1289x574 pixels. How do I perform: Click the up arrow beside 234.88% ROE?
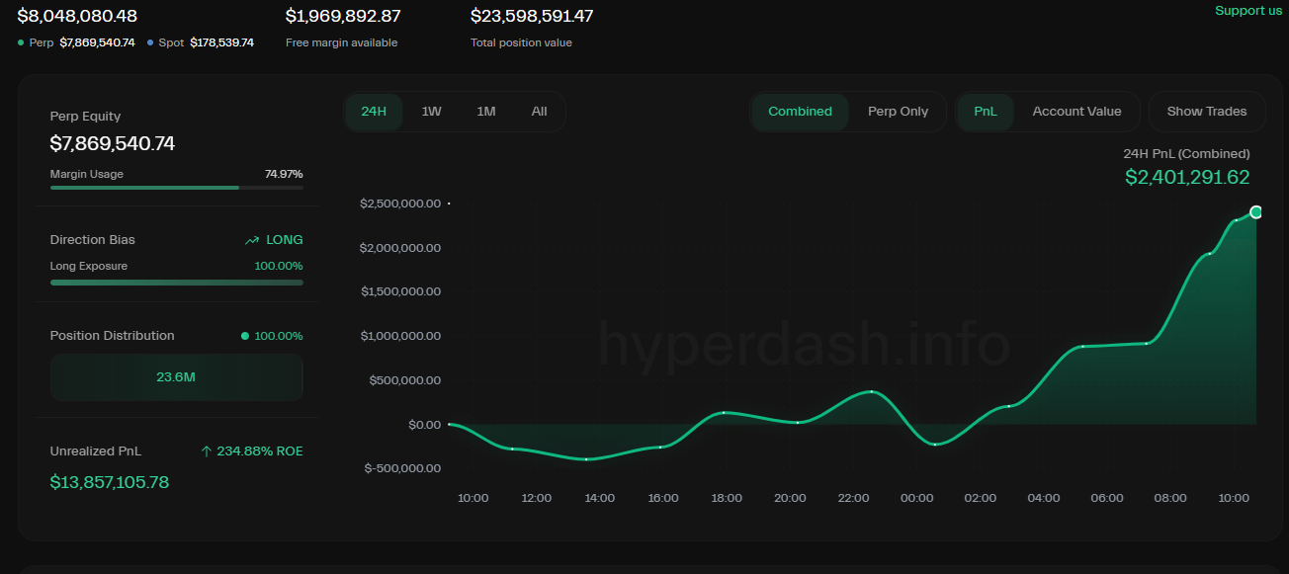pos(207,451)
